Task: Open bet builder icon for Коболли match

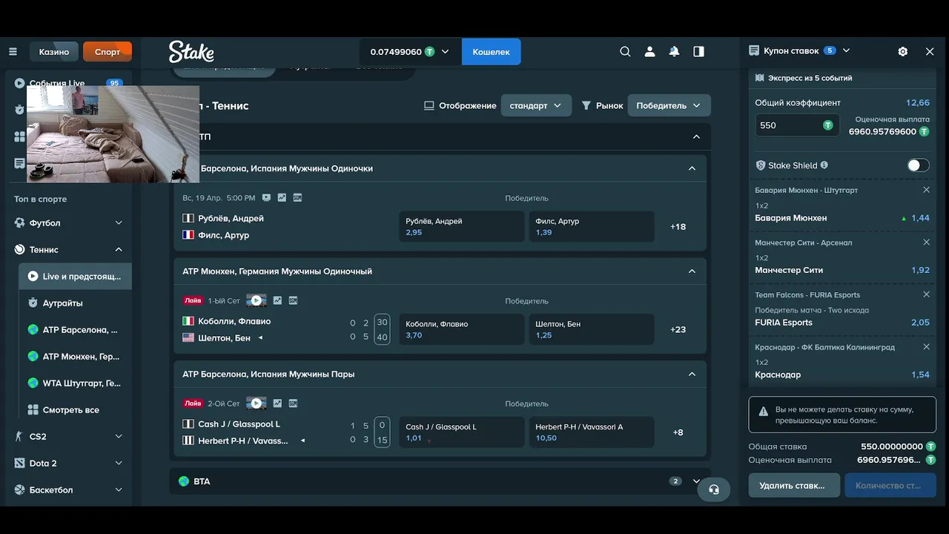Action: (293, 300)
